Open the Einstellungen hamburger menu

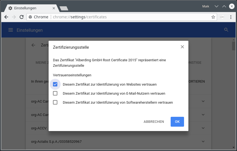(x=11, y=30)
